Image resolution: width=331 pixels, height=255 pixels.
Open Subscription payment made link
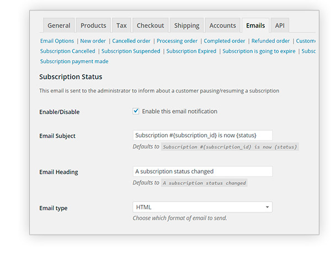(74, 61)
